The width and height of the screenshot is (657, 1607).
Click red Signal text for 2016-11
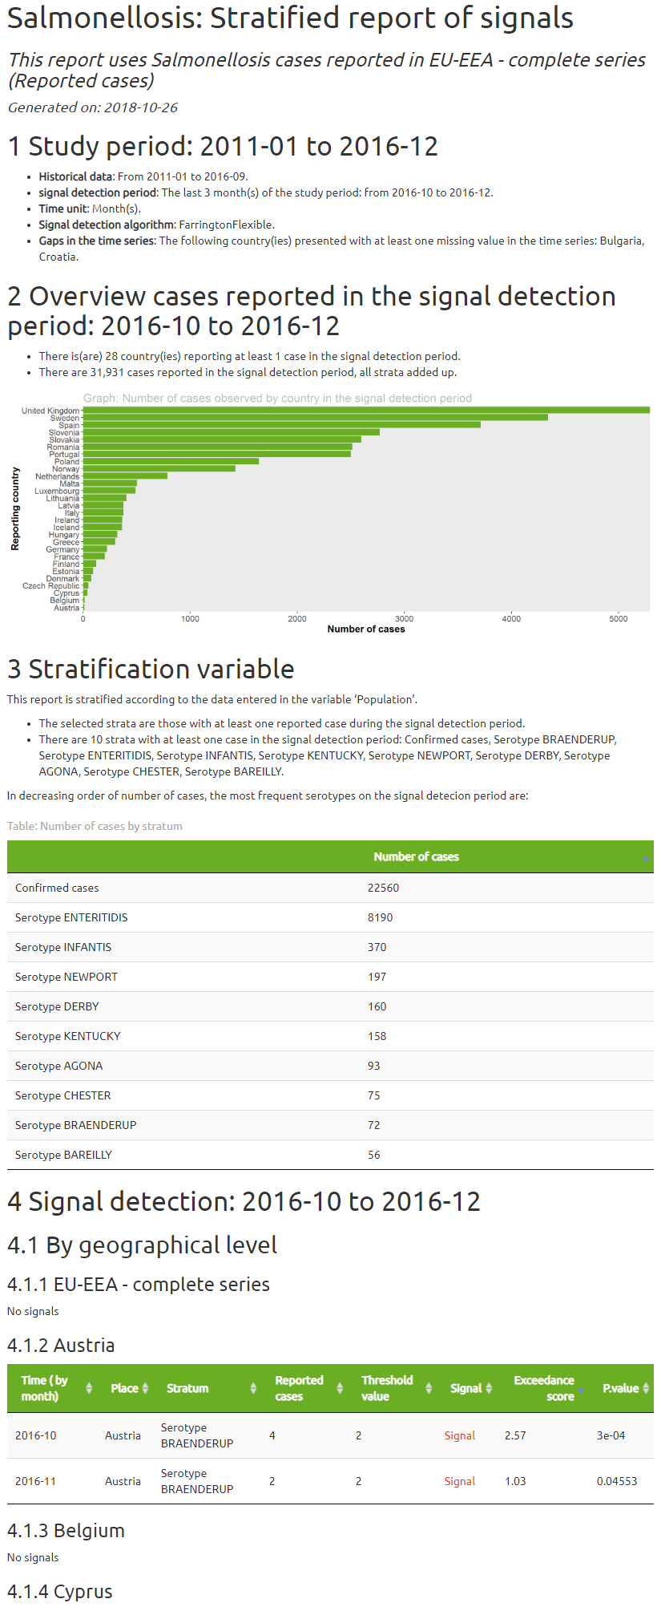point(459,1481)
